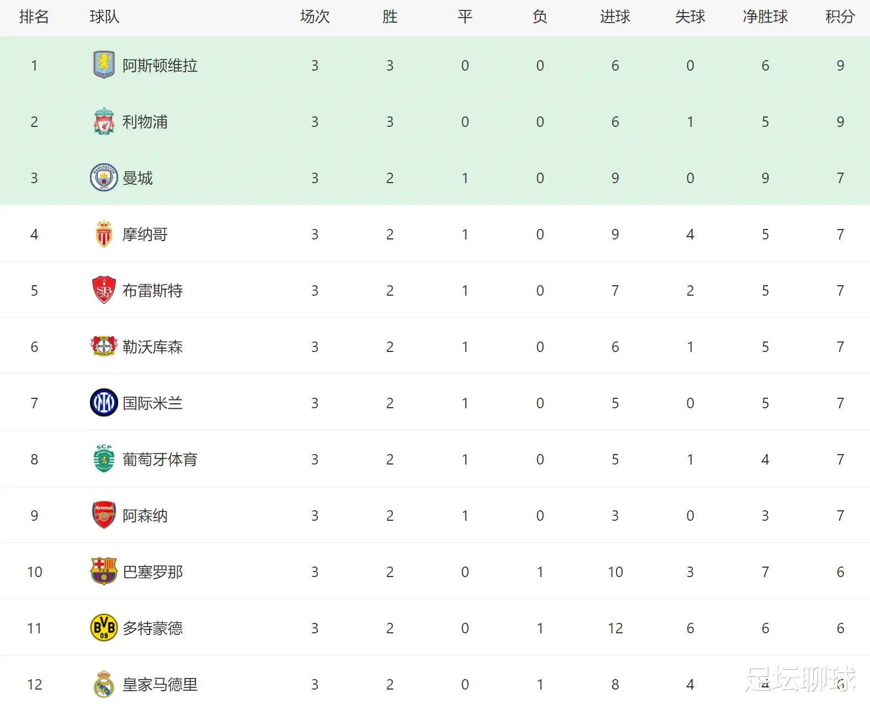This screenshot has width=870, height=710.
Task: Select the 积分 column header
Action: (x=840, y=17)
